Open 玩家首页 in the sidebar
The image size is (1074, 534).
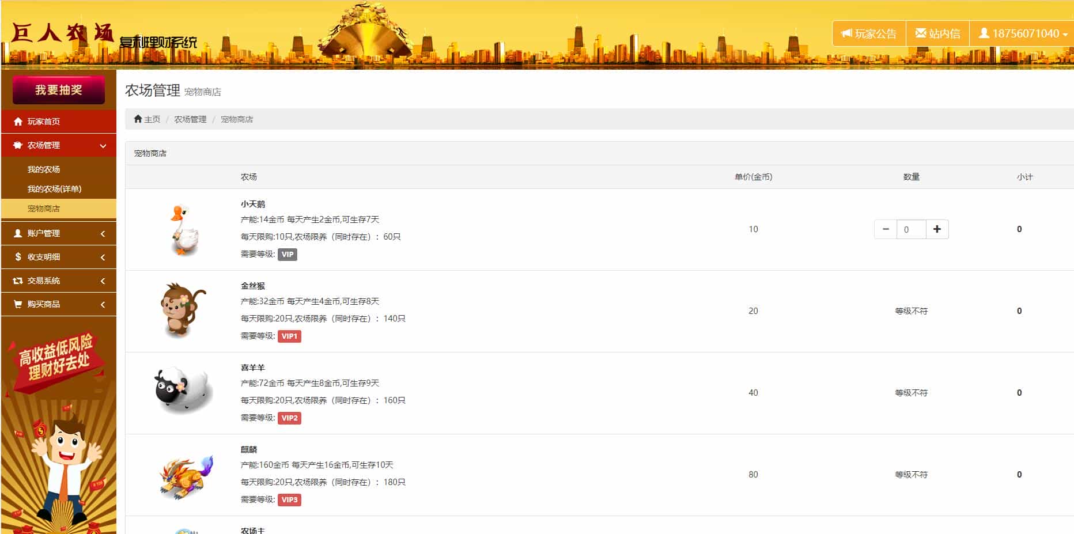click(x=59, y=122)
